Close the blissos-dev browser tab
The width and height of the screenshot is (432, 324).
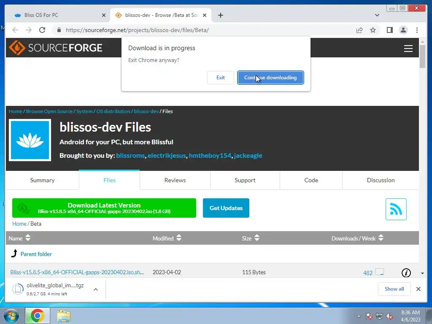point(205,15)
